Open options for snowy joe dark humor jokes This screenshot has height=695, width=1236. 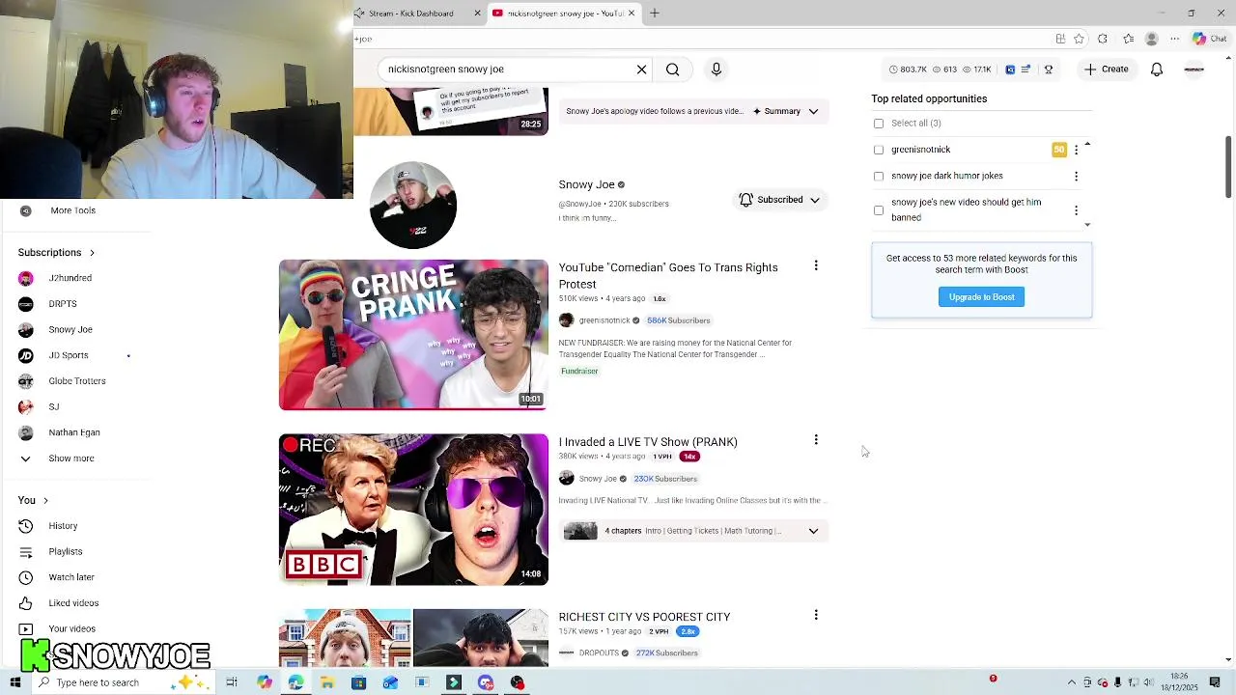tap(1076, 177)
